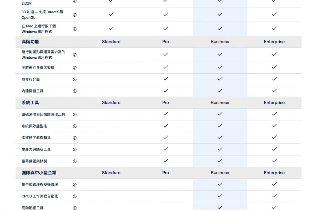The height and width of the screenshot is (210, 316).
Task: Open info icon for 在 Mac 上運行數千個 Windows 應用程式
Action: pos(75,29)
